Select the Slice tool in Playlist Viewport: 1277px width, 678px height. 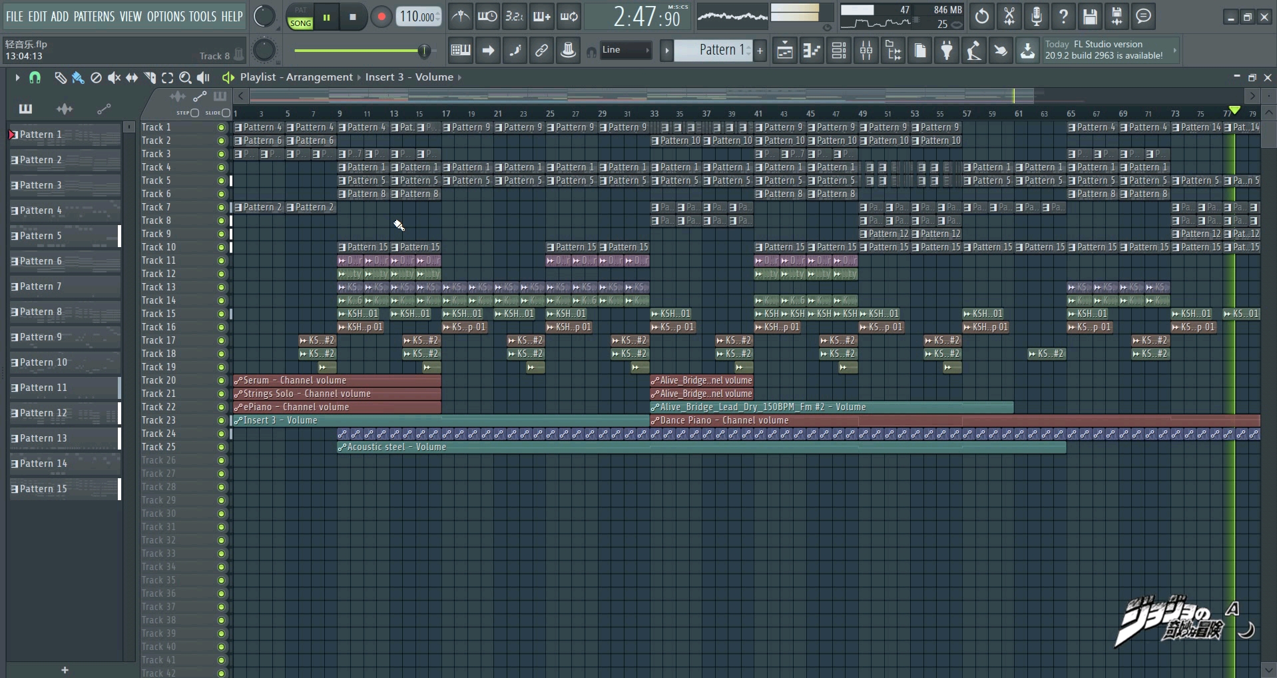pyautogui.click(x=150, y=78)
